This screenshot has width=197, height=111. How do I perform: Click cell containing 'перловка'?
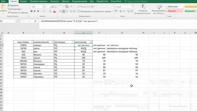(43, 77)
